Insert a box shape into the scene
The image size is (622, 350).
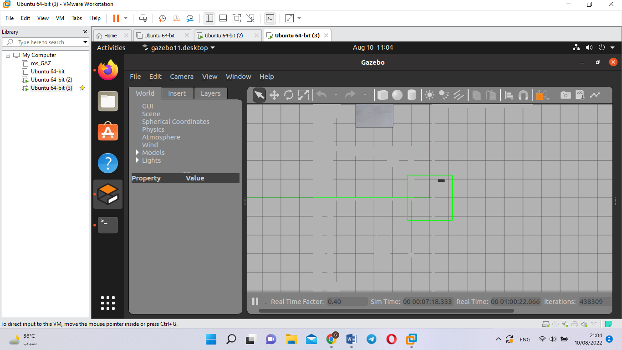(382, 95)
